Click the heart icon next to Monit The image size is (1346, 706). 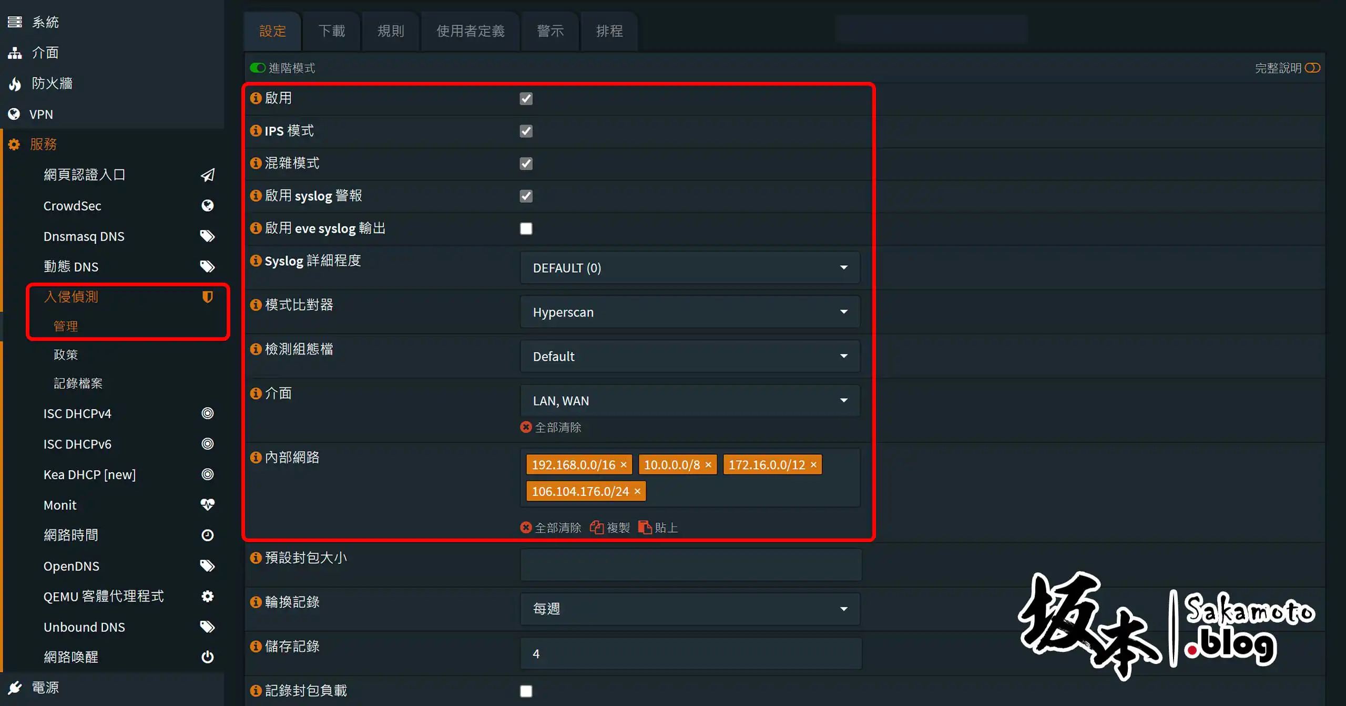click(207, 504)
